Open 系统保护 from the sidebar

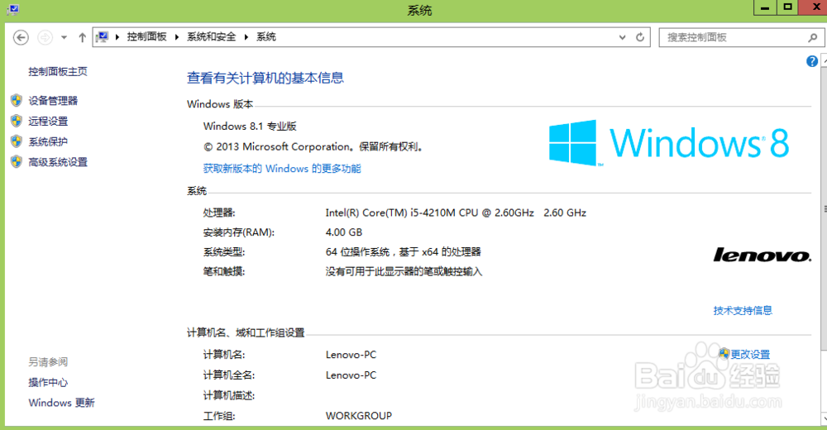[x=48, y=142]
